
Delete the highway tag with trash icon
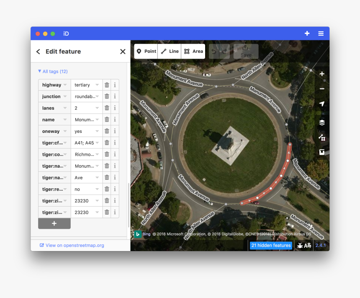tap(107, 85)
